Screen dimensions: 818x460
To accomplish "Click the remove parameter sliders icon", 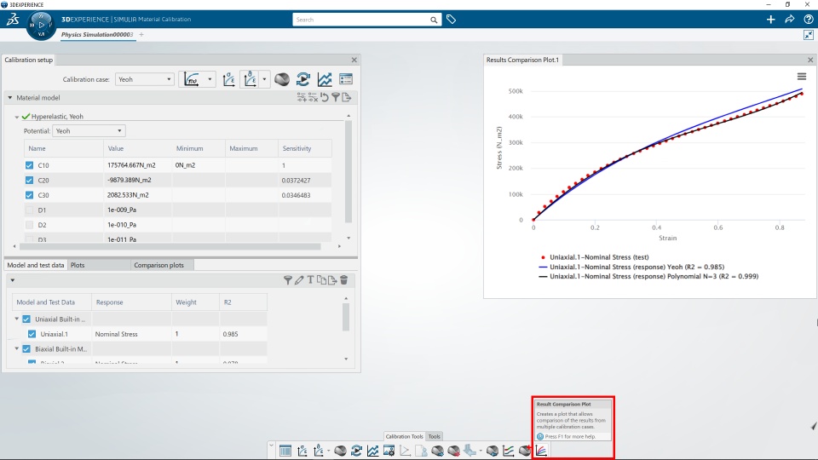I will (x=313, y=97).
